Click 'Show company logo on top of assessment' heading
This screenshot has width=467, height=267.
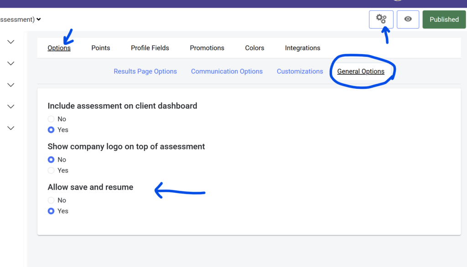[x=126, y=146]
